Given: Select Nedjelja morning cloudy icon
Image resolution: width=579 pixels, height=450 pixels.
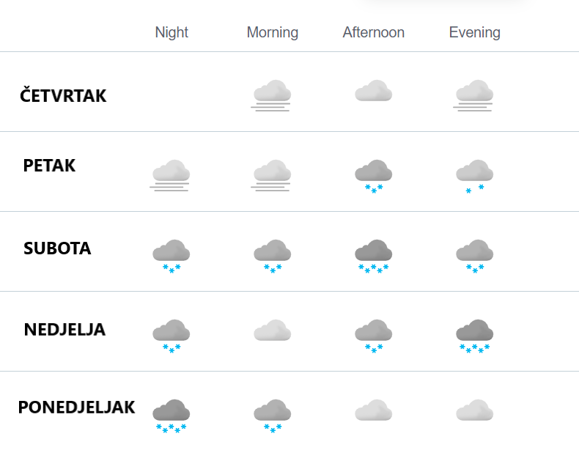Looking at the screenshot, I should pyautogui.click(x=272, y=330).
